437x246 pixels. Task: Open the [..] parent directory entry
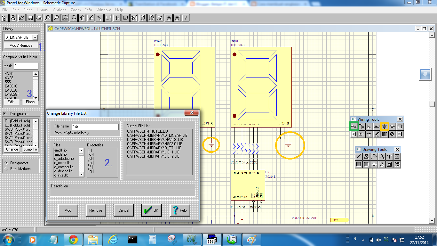pos(90,151)
